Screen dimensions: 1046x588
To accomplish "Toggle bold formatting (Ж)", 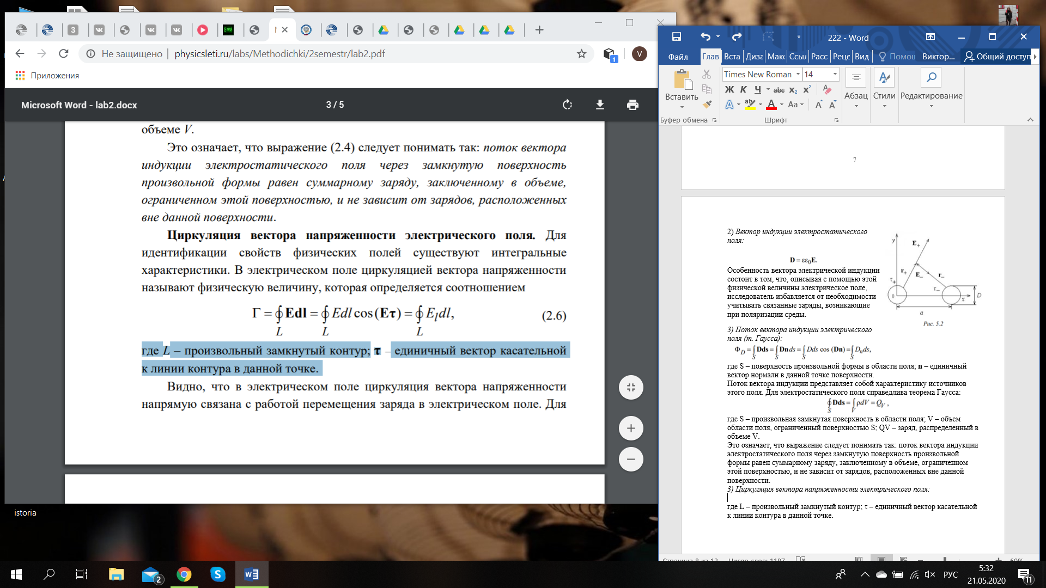I will click(x=729, y=89).
